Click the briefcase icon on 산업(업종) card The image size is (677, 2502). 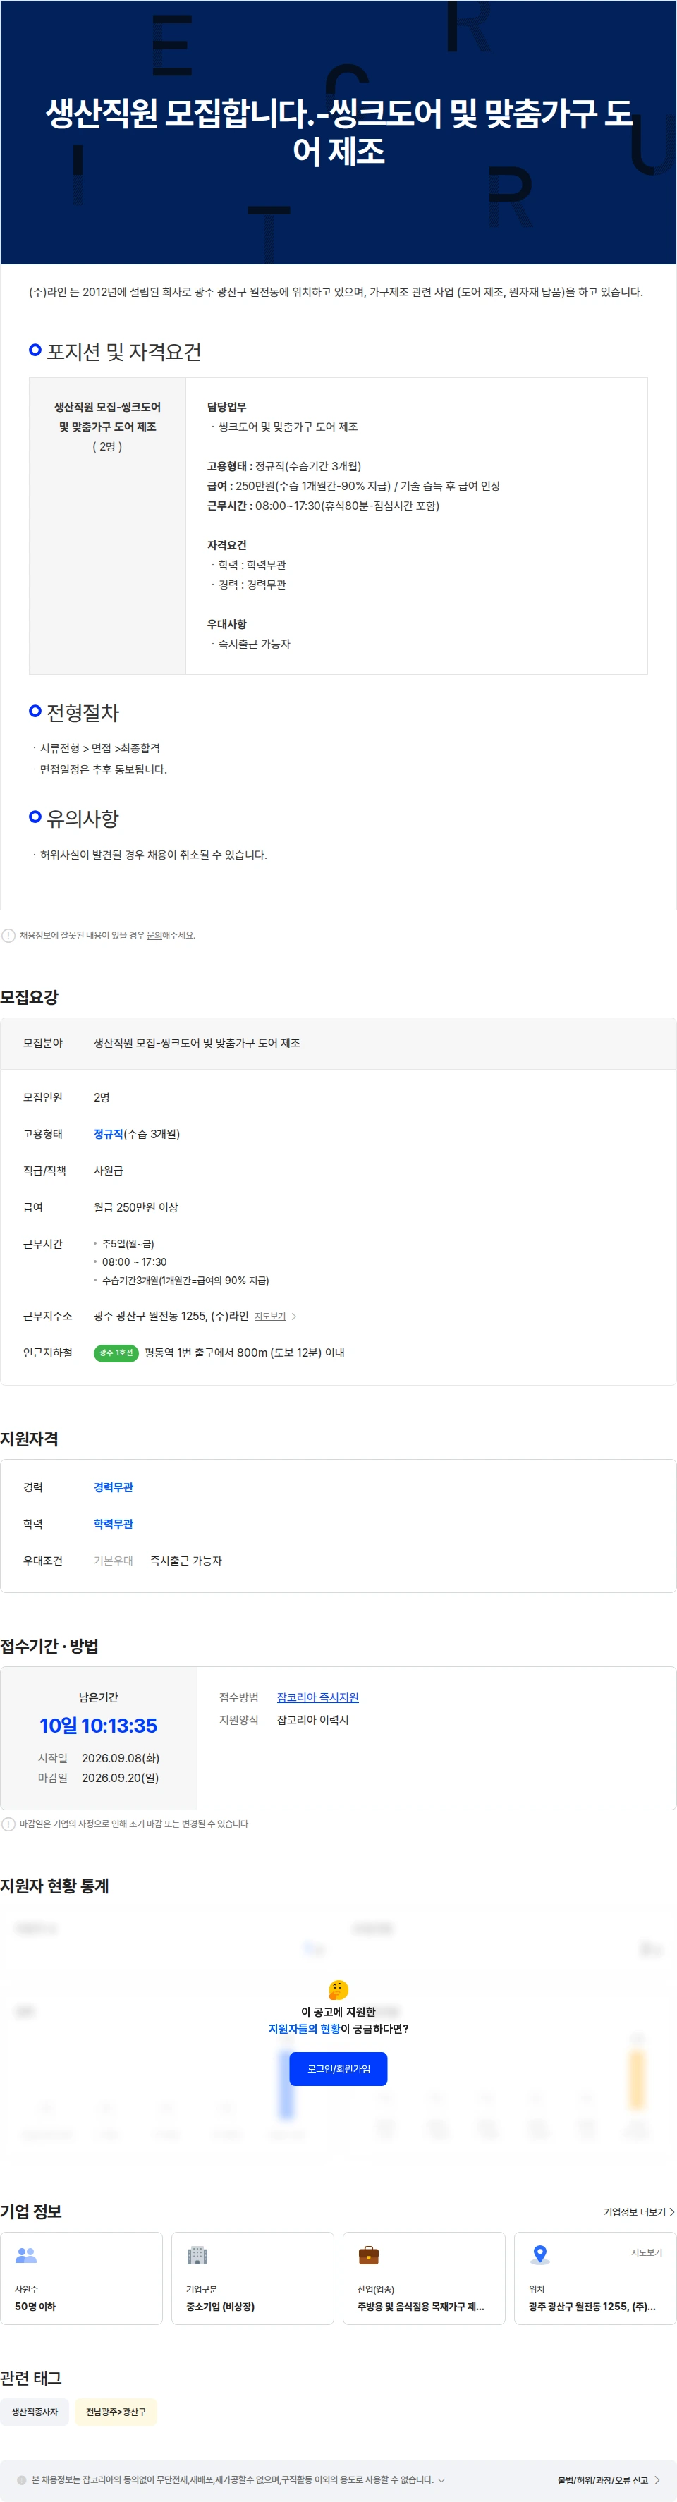pos(368,2254)
